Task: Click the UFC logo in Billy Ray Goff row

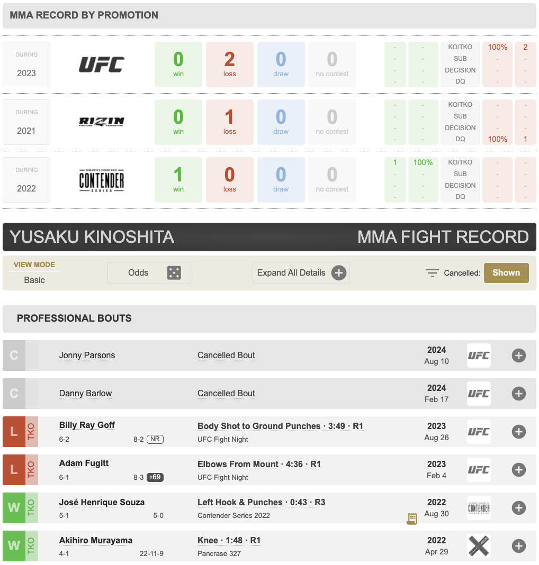Action: point(479,432)
